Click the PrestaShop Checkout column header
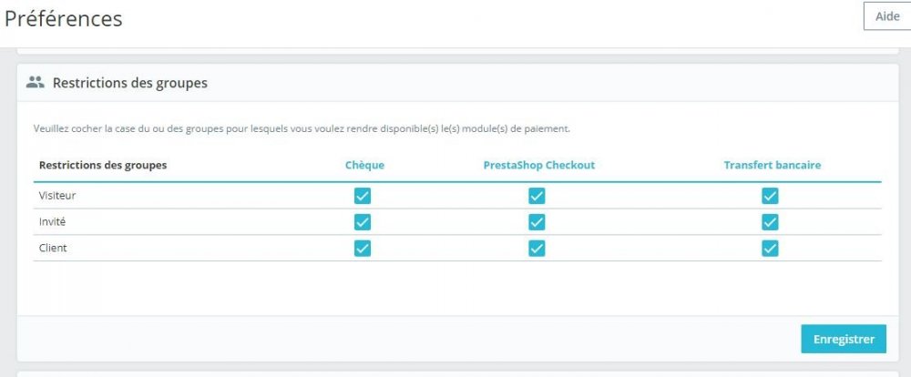This screenshot has height=377, width=911. pyautogui.click(x=539, y=165)
